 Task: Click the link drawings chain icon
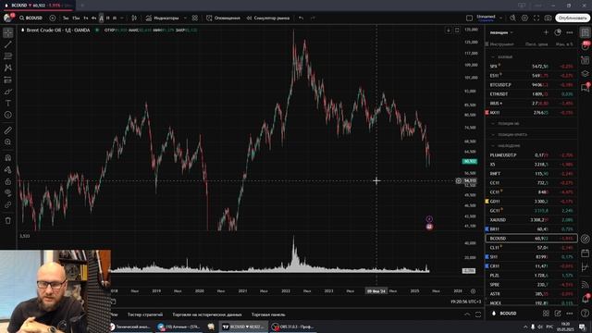pyautogui.click(x=8, y=204)
